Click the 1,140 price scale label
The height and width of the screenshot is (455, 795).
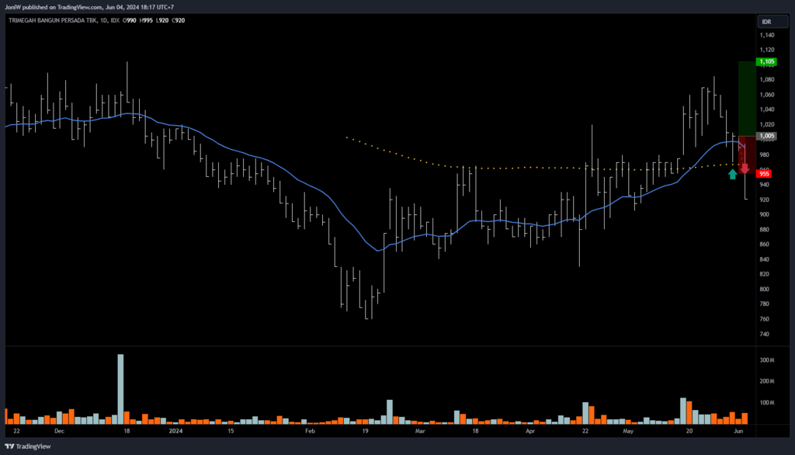767,35
